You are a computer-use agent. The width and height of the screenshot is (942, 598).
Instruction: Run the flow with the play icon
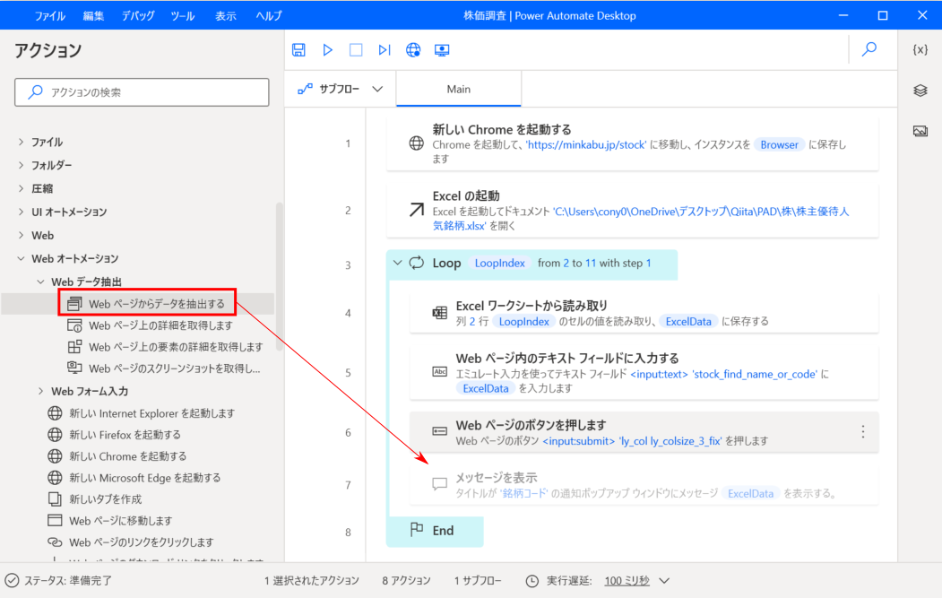coord(327,50)
